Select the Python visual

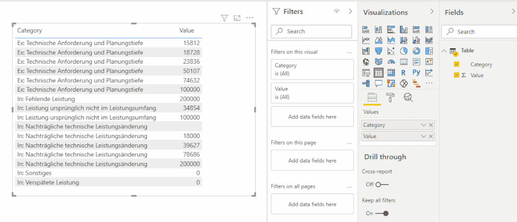(417, 72)
